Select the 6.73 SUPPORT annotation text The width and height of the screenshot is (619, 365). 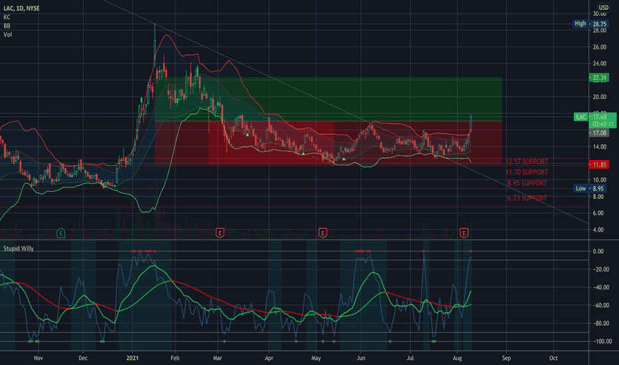[x=527, y=198]
